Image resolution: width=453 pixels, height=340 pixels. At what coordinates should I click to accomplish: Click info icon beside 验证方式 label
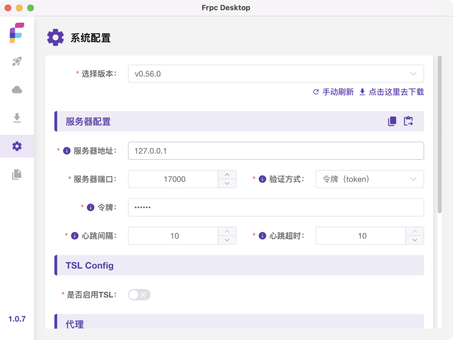point(263,179)
